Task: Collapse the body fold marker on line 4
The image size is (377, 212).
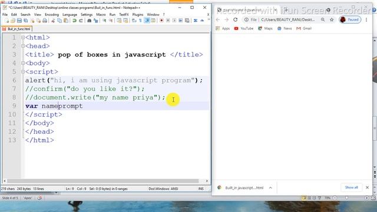Action: [23, 63]
